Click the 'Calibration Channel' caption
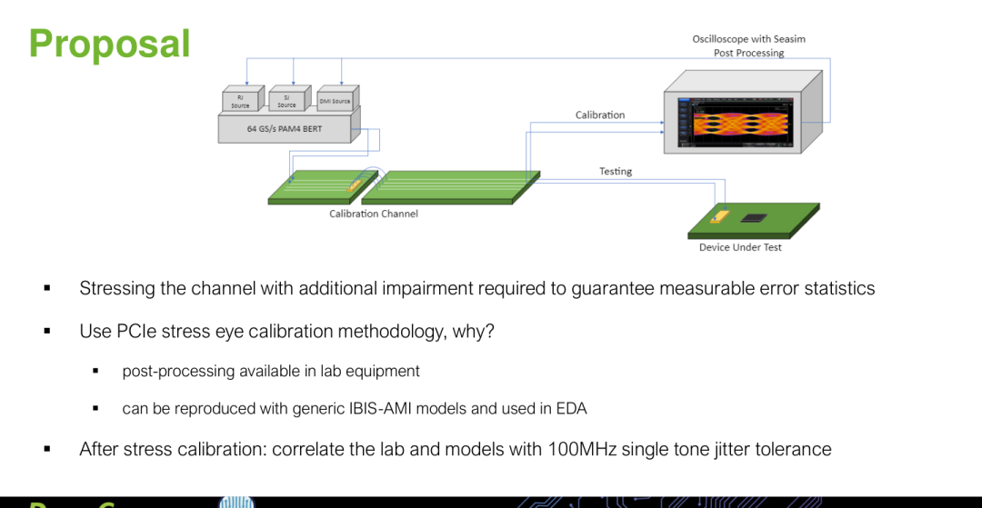 click(x=374, y=214)
